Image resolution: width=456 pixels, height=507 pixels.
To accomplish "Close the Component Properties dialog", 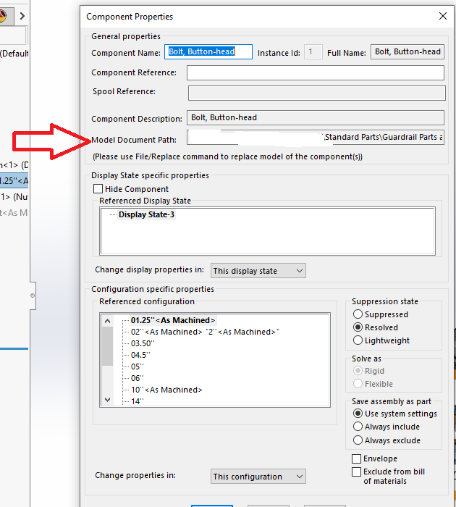I will [x=442, y=16].
